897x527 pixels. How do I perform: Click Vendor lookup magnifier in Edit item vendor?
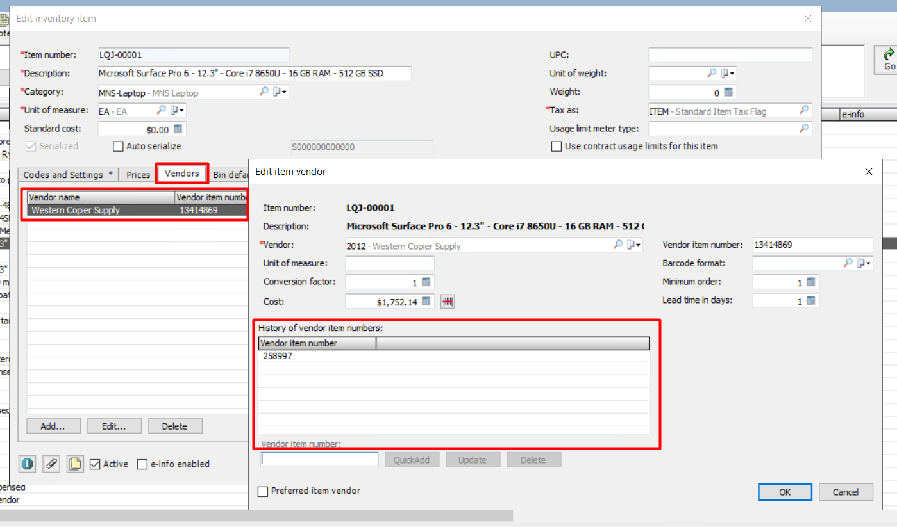618,245
